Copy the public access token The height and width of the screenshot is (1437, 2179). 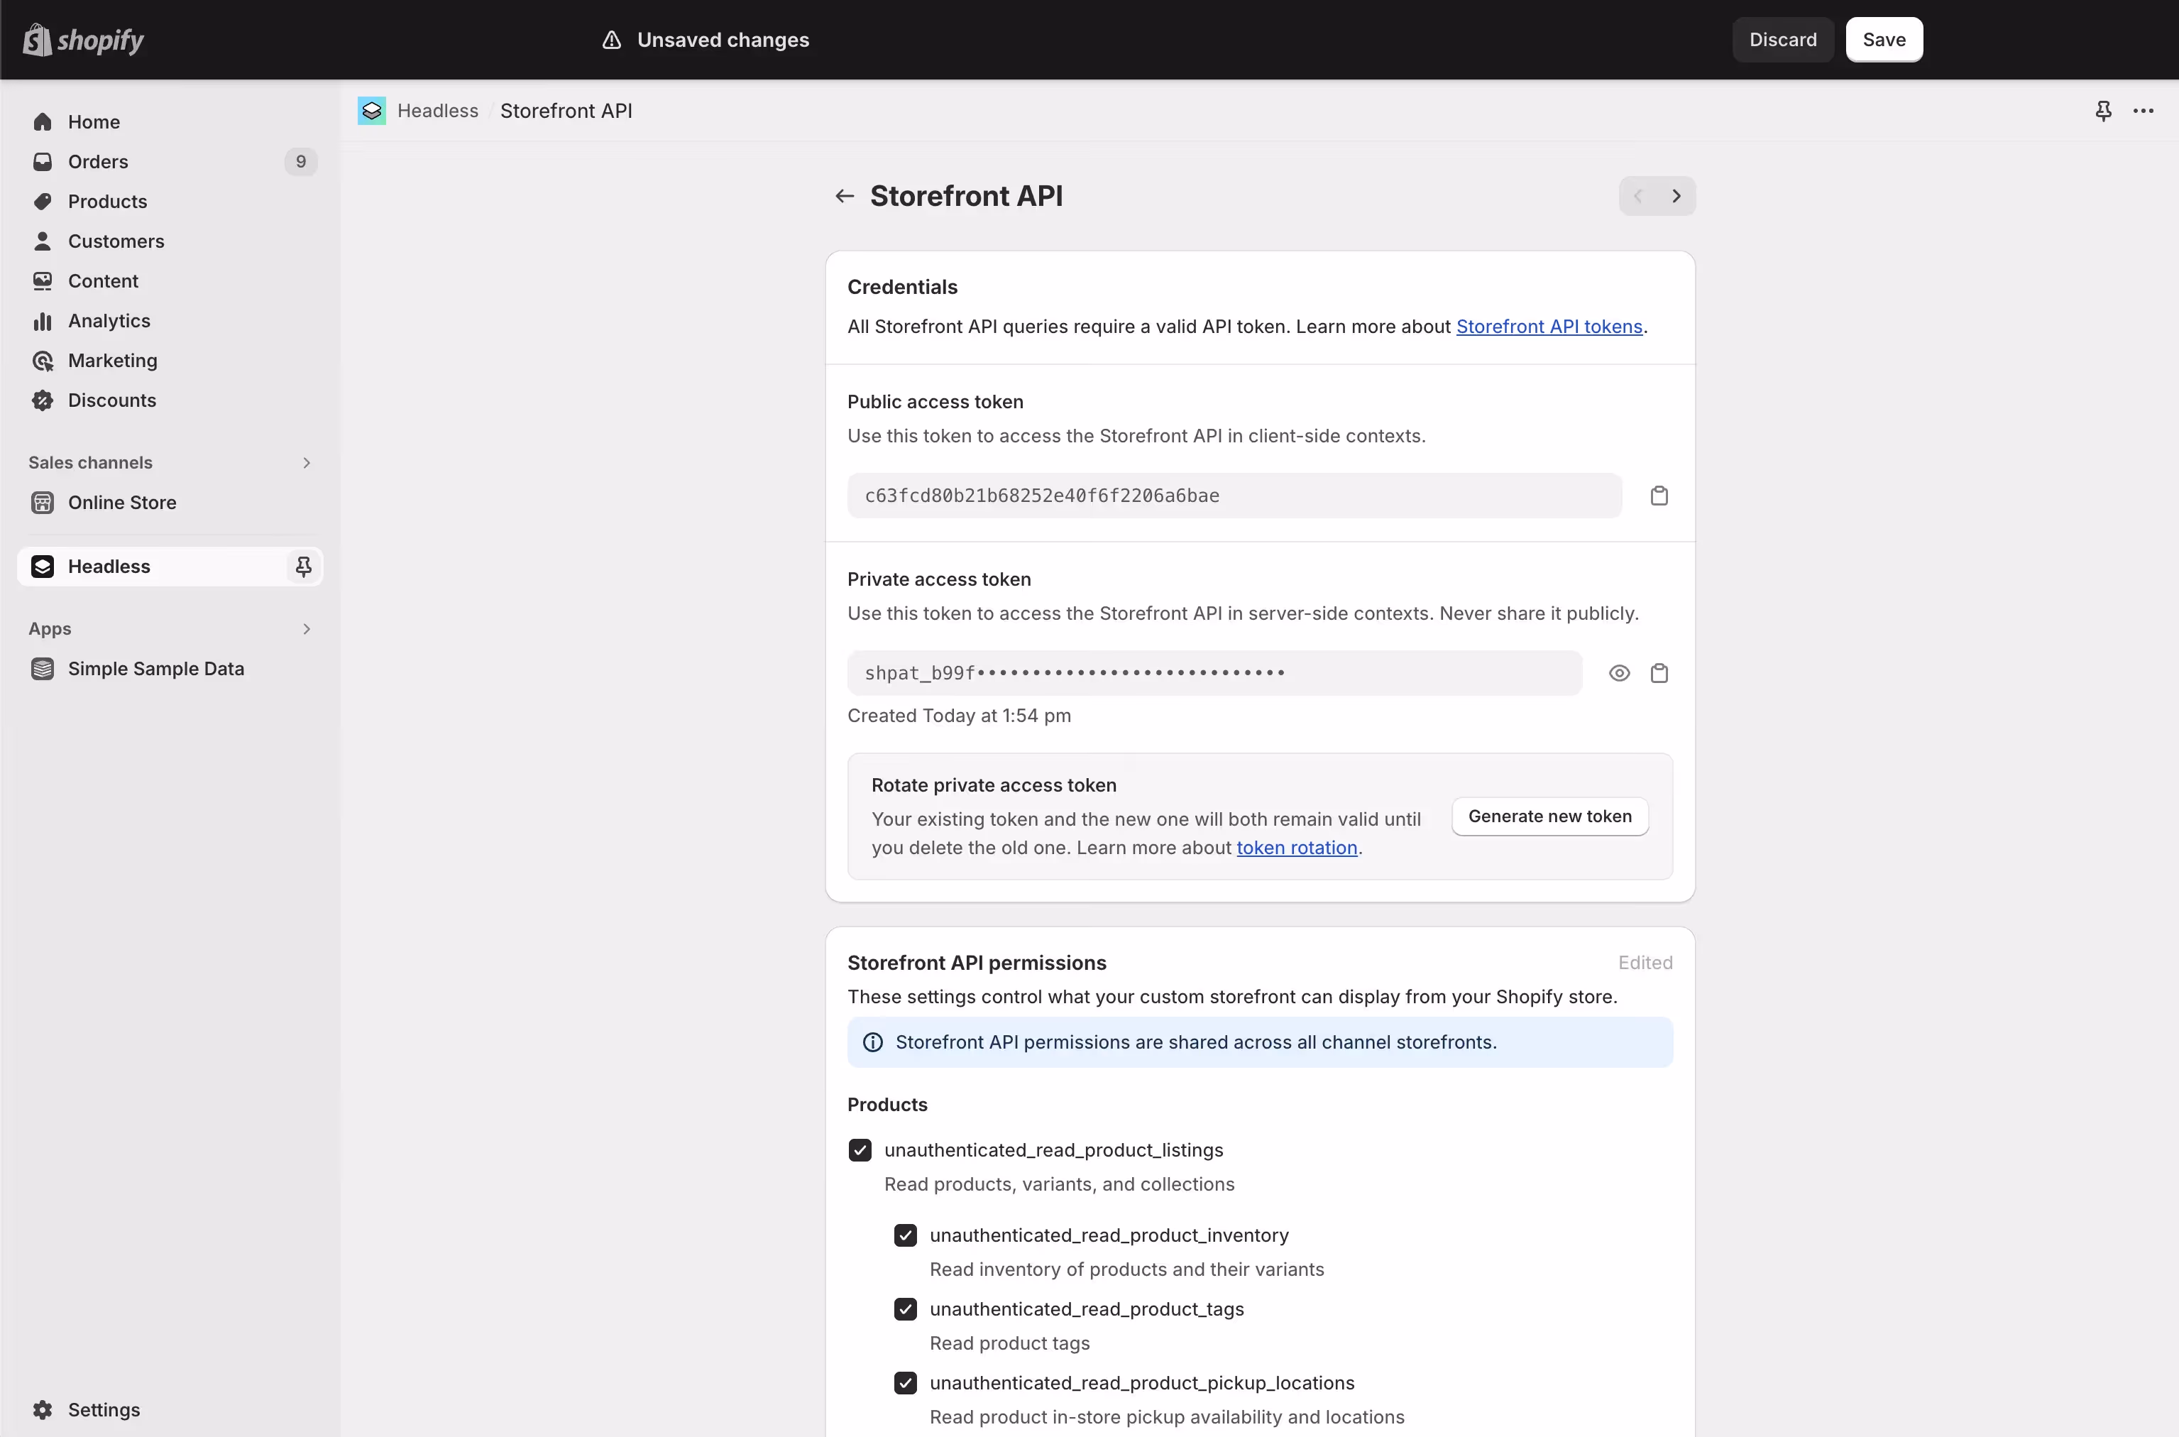(x=1659, y=496)
